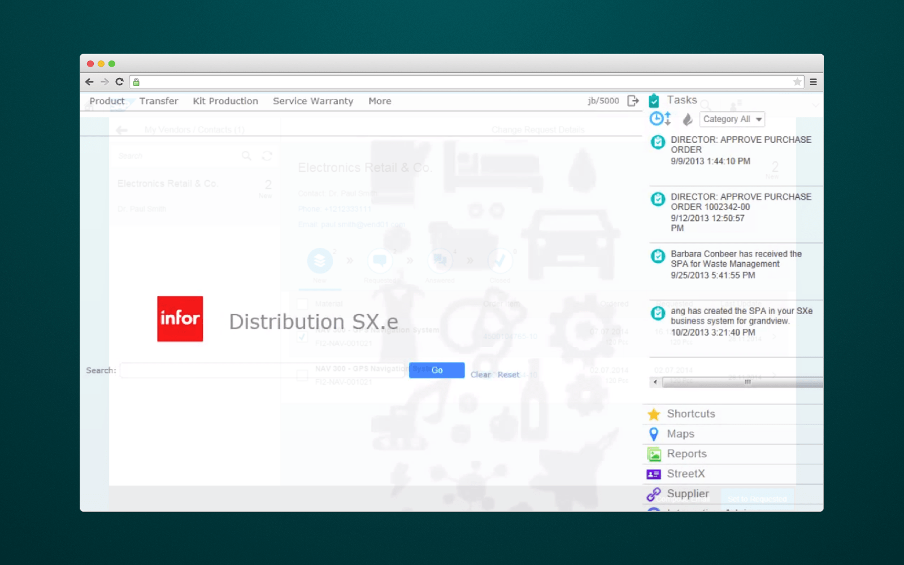Viewport: 904px width, 565px height.
Task: Click the logout icon beside jb/5000
Action: 633,101
